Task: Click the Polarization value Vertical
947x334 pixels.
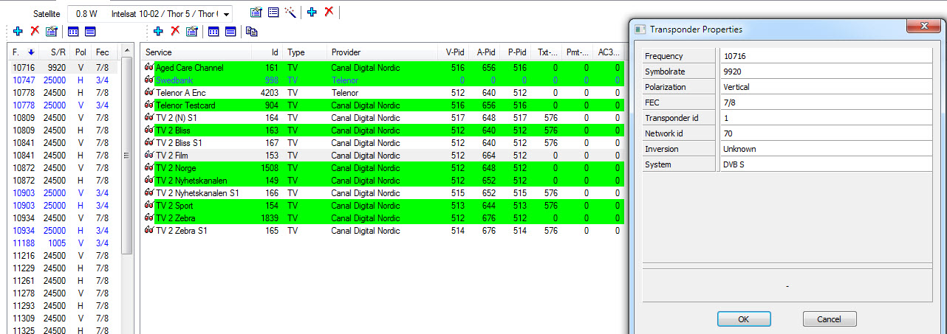Action: click(x=825, y=87)
